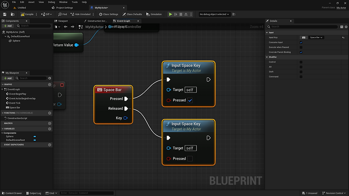Toggle Override Parent Binding checkbox
This screenshot has width=349, height=196.
tap(301, 52)
